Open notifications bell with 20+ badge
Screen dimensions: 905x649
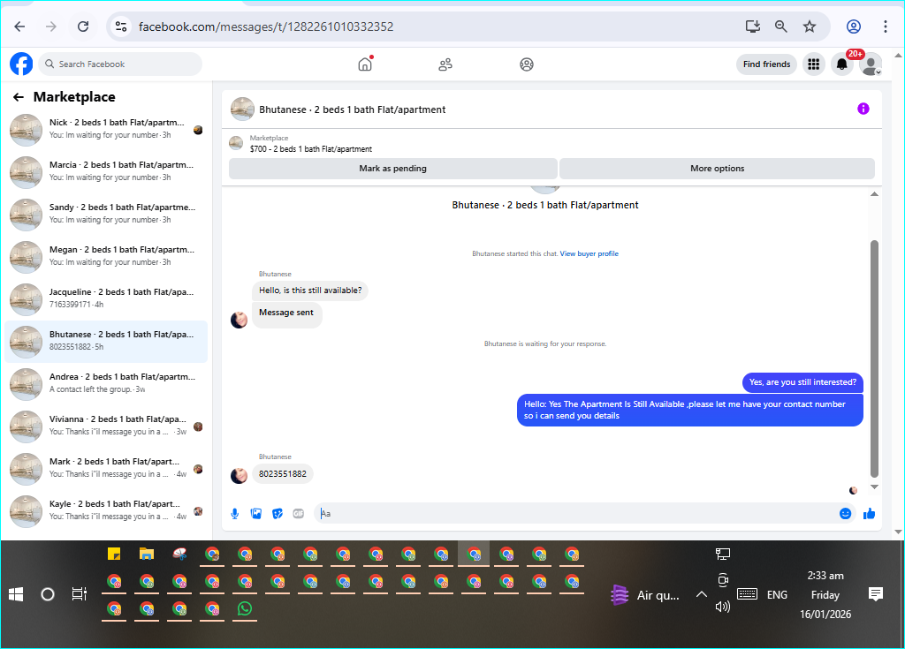pos(842,64)
